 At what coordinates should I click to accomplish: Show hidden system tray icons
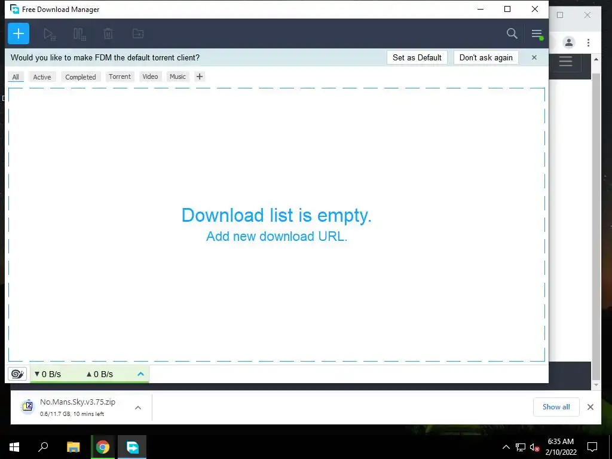(506, 447)
